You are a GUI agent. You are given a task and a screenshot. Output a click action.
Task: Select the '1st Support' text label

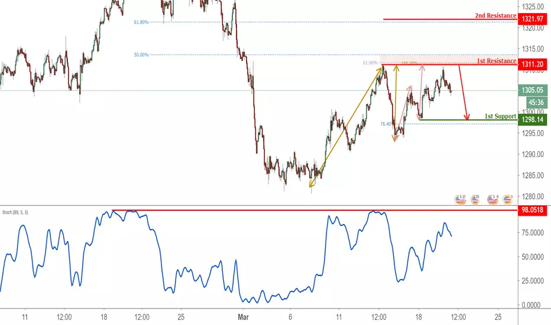click(x=500, y=116)
